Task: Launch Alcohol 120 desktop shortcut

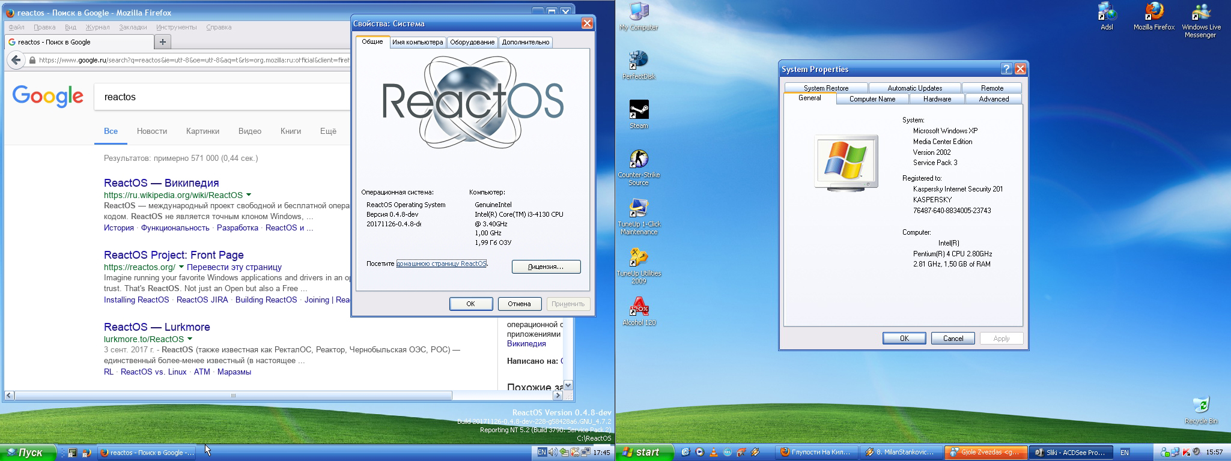Action: 639,311
